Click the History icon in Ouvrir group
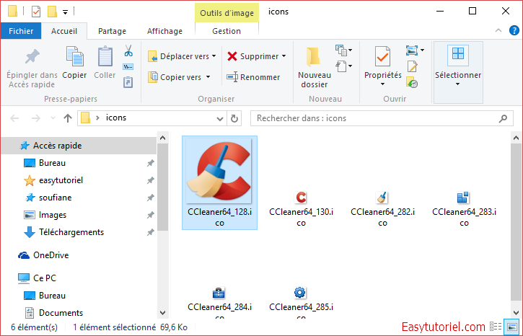523x336 pixels. (413, 82)
